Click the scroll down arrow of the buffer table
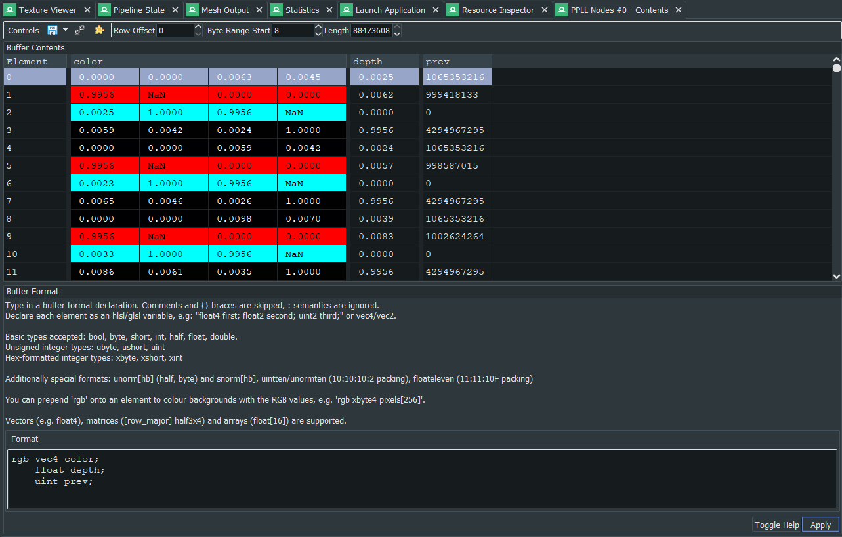 pos(836,277)
